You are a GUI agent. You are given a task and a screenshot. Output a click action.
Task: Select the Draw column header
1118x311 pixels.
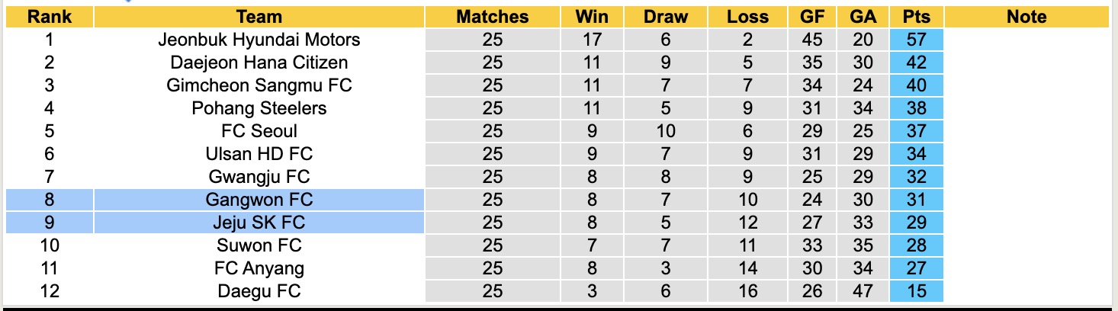coord(665,17)
